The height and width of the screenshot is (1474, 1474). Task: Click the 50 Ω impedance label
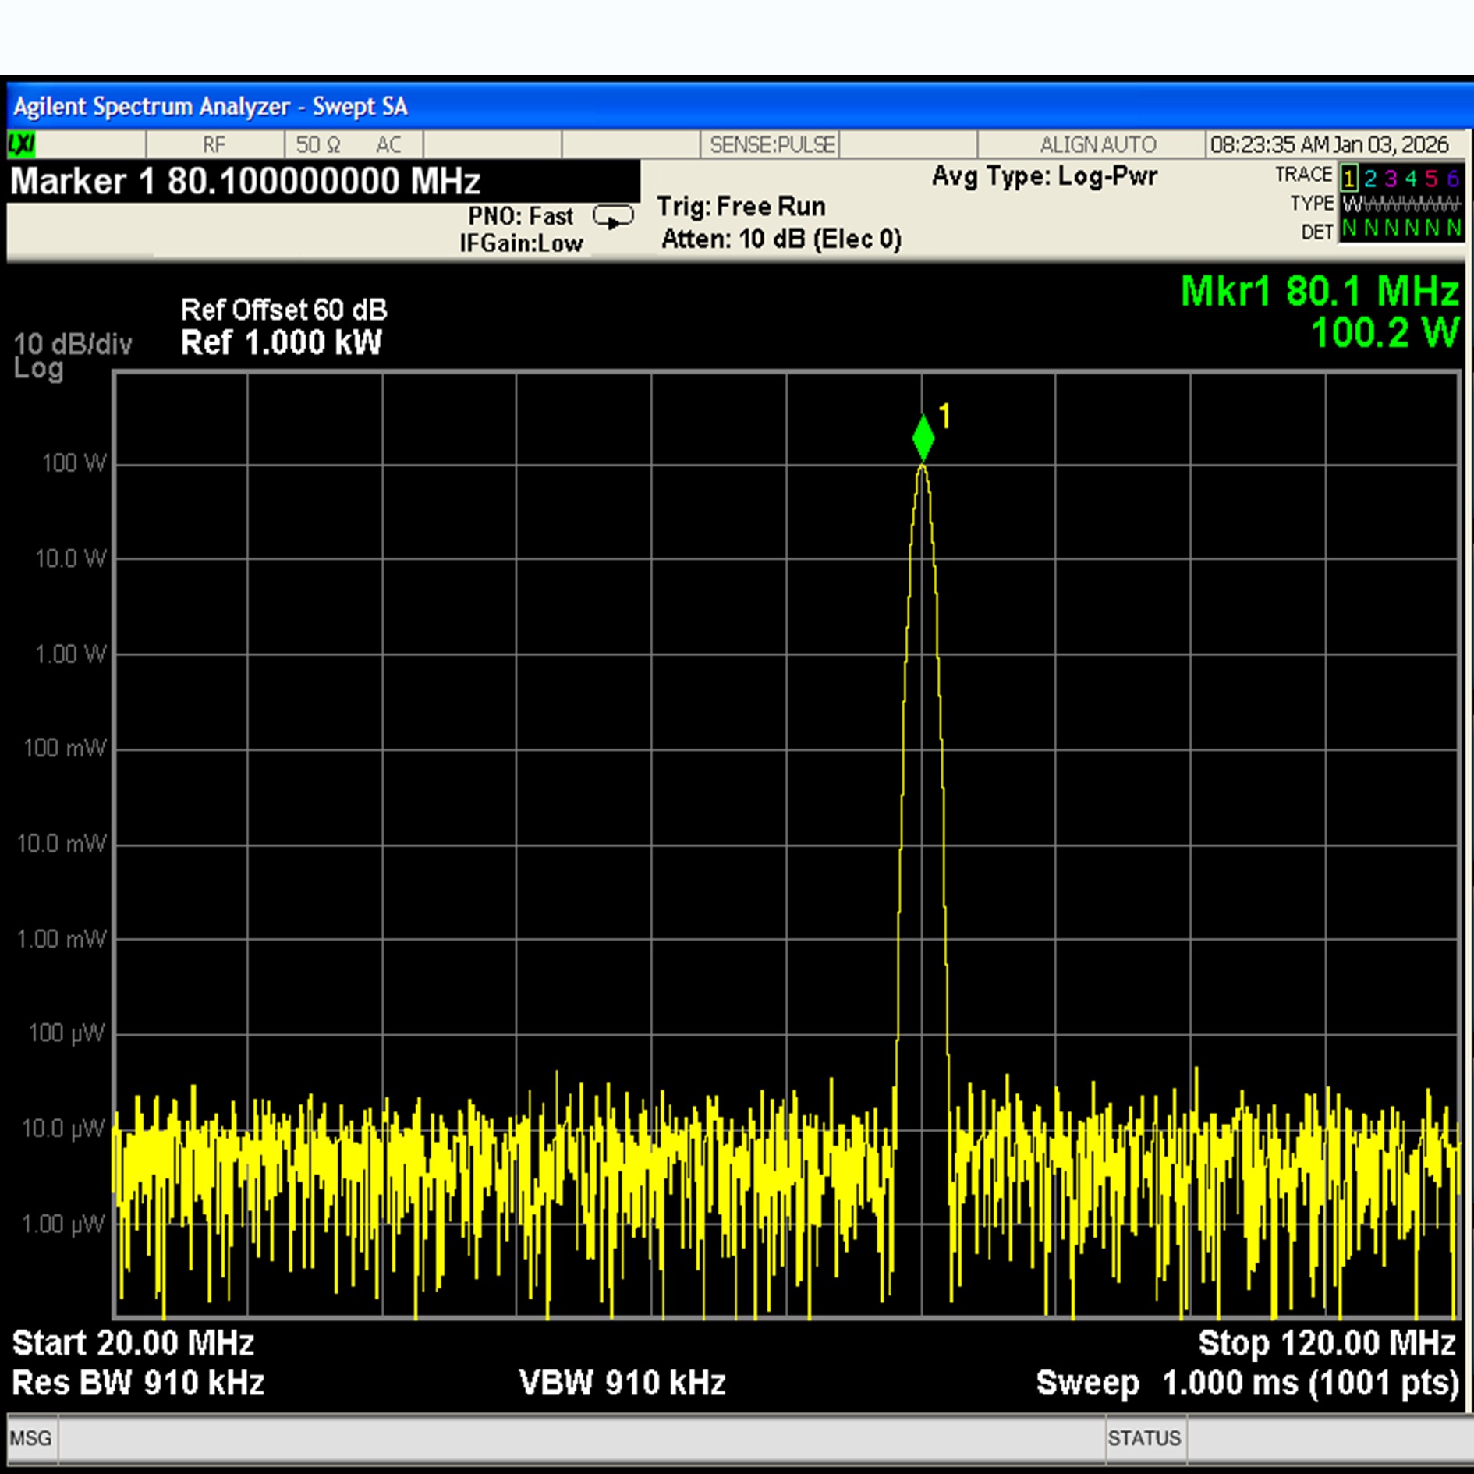[x=318, y=144]
